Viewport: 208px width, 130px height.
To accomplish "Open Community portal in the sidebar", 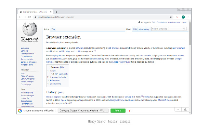I will (28, 79).
